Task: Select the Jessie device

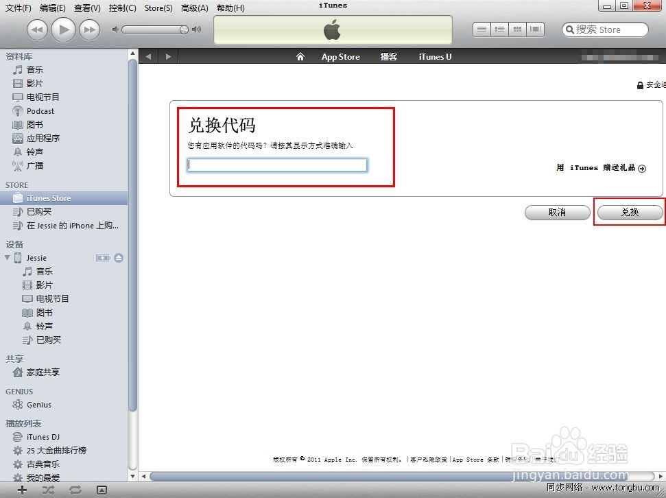Action: coord(36,258)
